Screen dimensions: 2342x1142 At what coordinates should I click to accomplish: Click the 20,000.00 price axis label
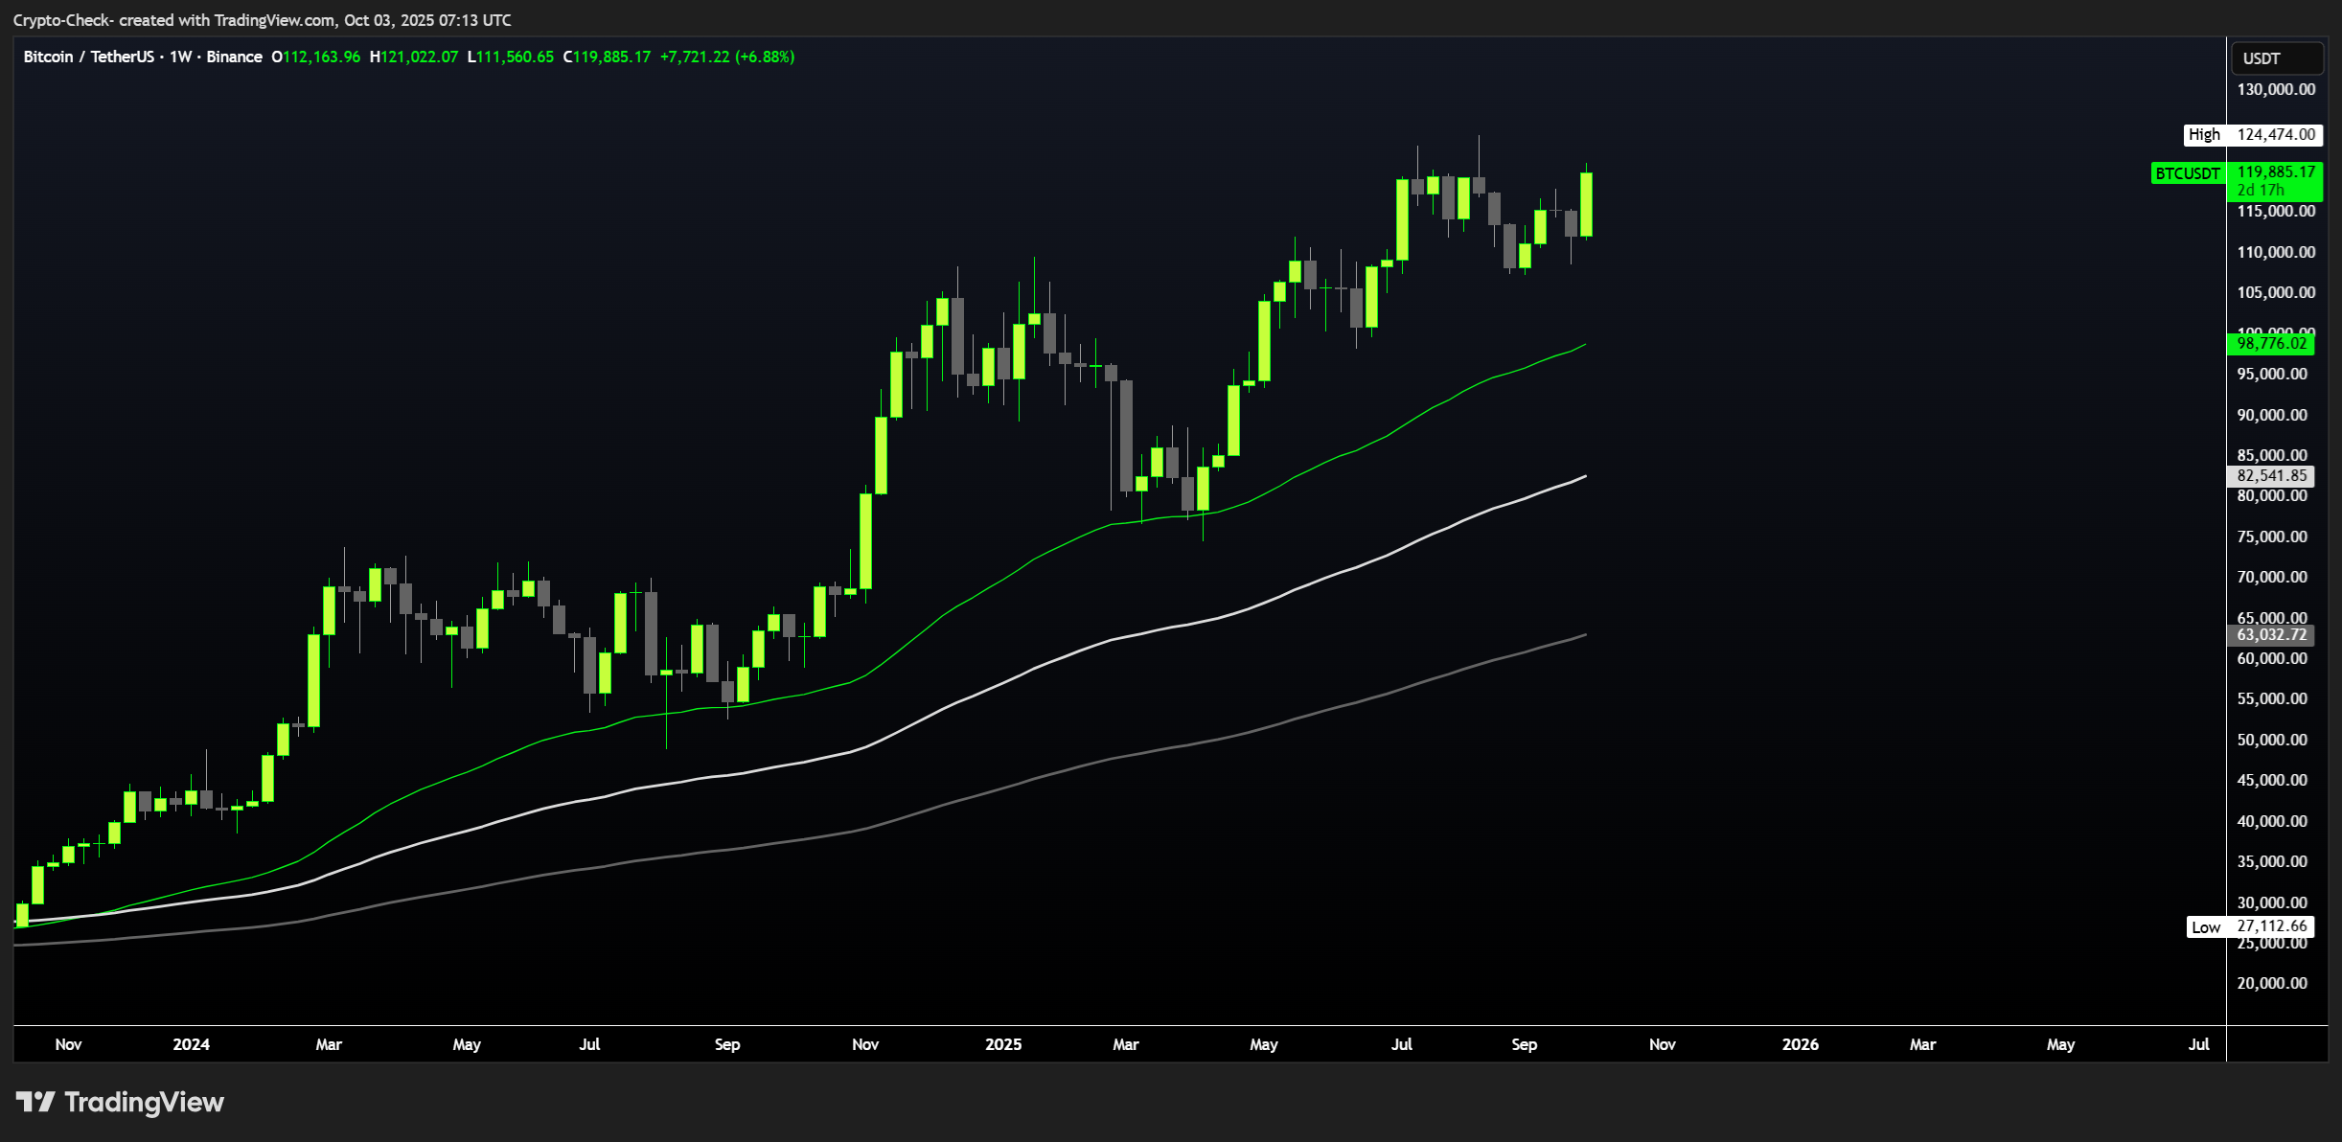(x=2272, y=983)
